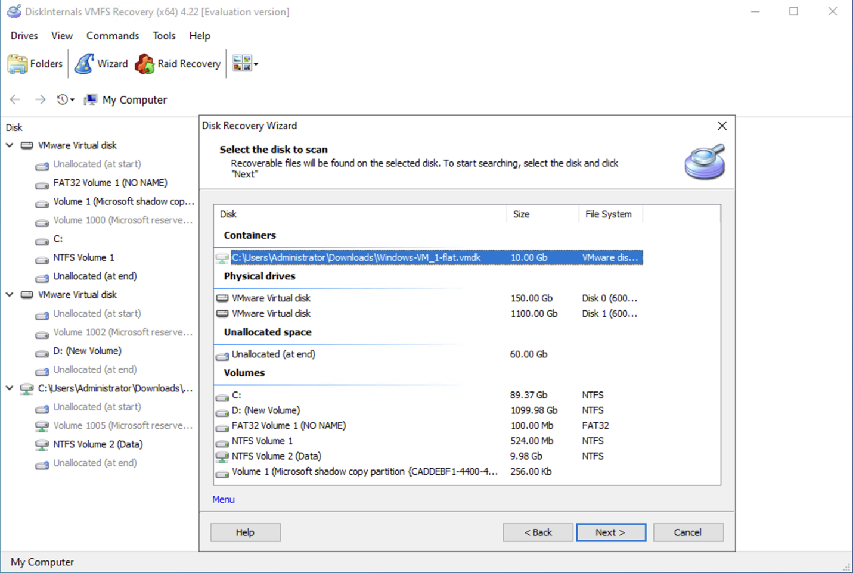Click the vmdk container icon in tree
853x573 pixels.
(27, 388)
